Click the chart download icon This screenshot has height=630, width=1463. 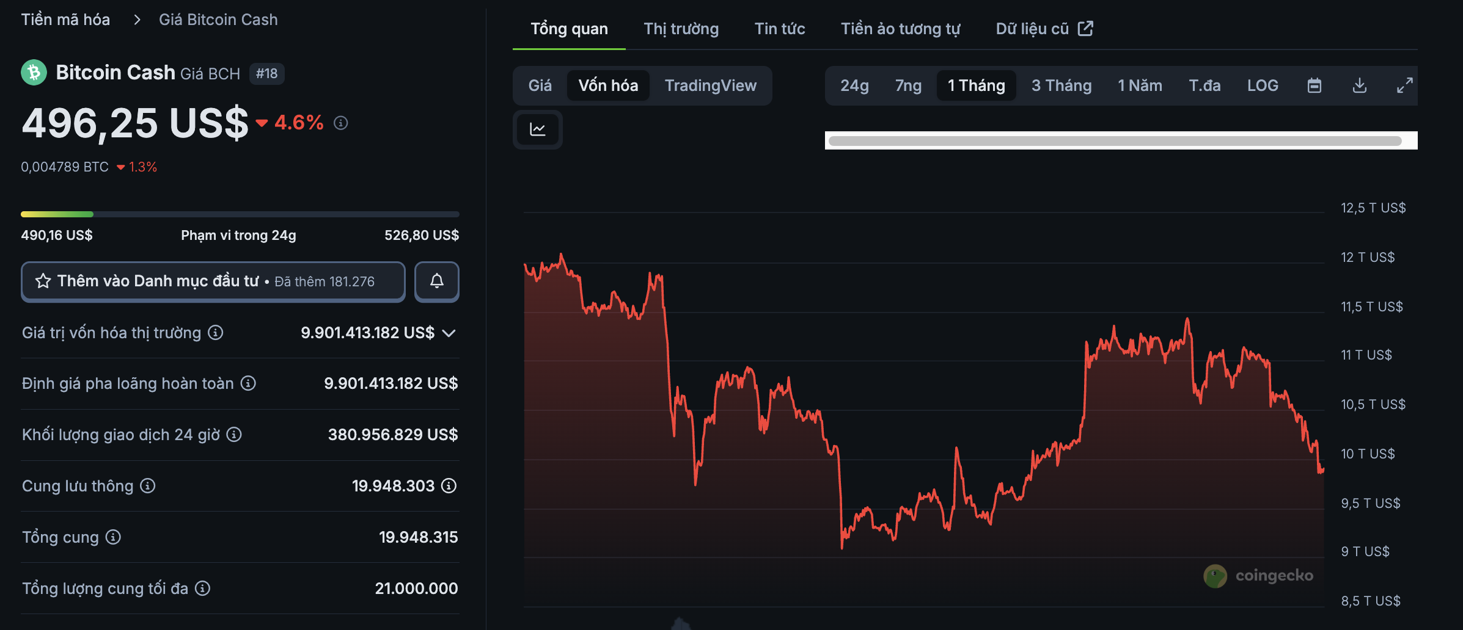click(x=1360, y=85)
